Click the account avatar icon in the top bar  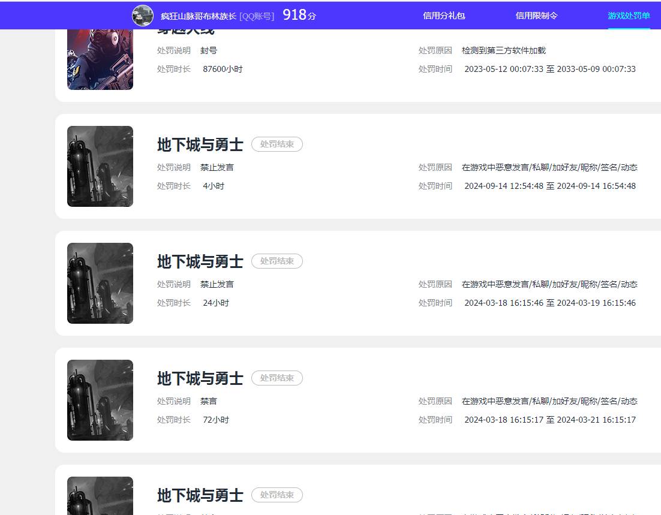coord(143,16)
